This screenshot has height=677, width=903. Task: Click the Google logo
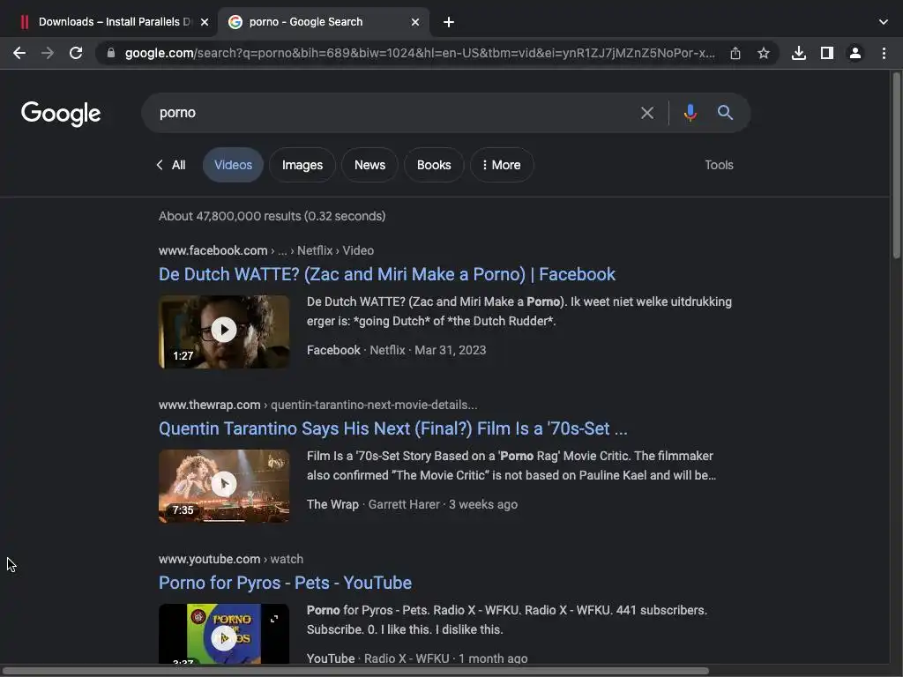point(61,114)
